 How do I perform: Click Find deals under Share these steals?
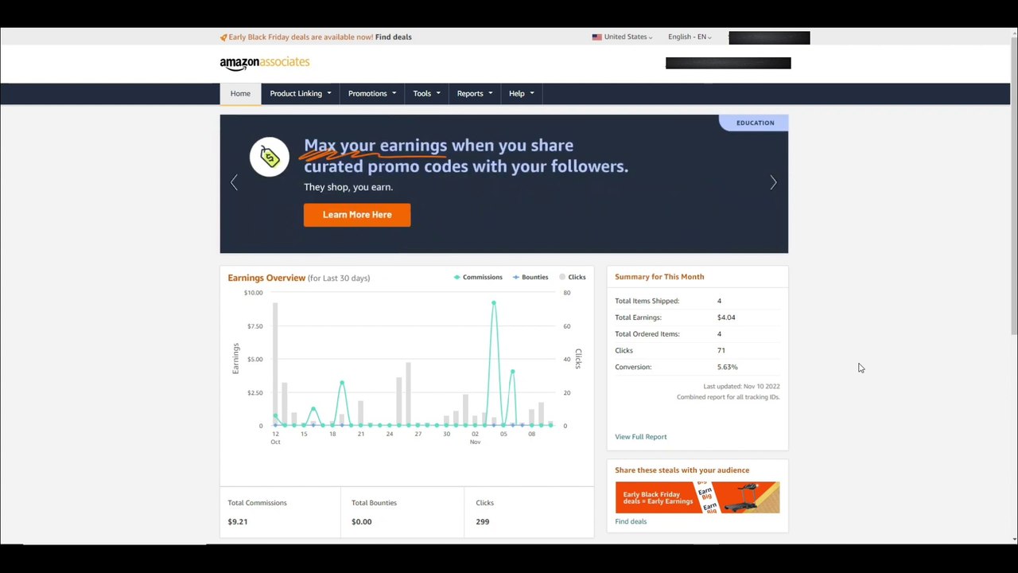tap(631, 522)
